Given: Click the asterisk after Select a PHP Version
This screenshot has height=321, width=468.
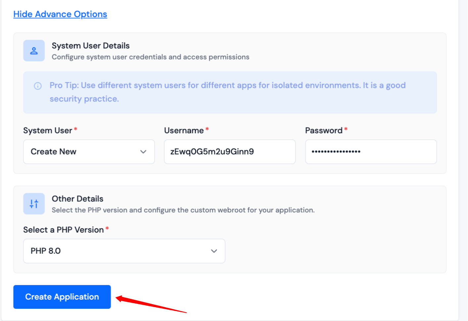Looking at the screenshot, I should coord(108,229).
